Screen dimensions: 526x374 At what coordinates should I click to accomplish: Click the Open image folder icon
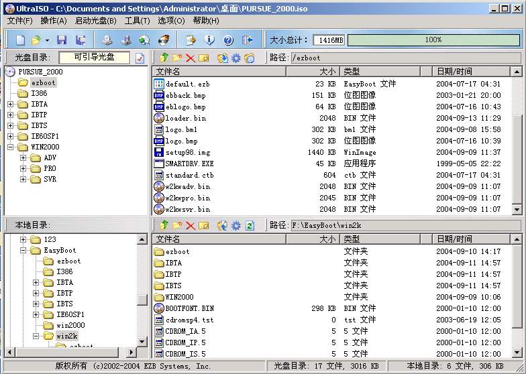pos(36,40)
